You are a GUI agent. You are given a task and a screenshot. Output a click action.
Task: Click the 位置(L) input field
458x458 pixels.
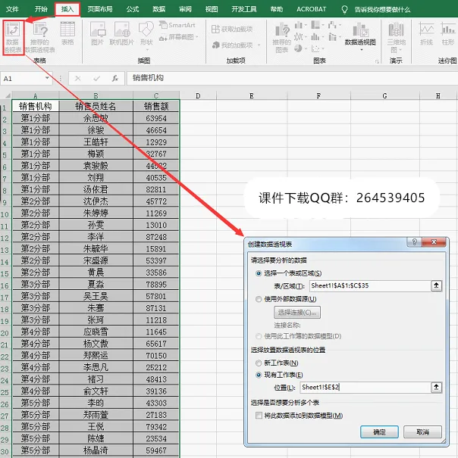click(365, 388)
